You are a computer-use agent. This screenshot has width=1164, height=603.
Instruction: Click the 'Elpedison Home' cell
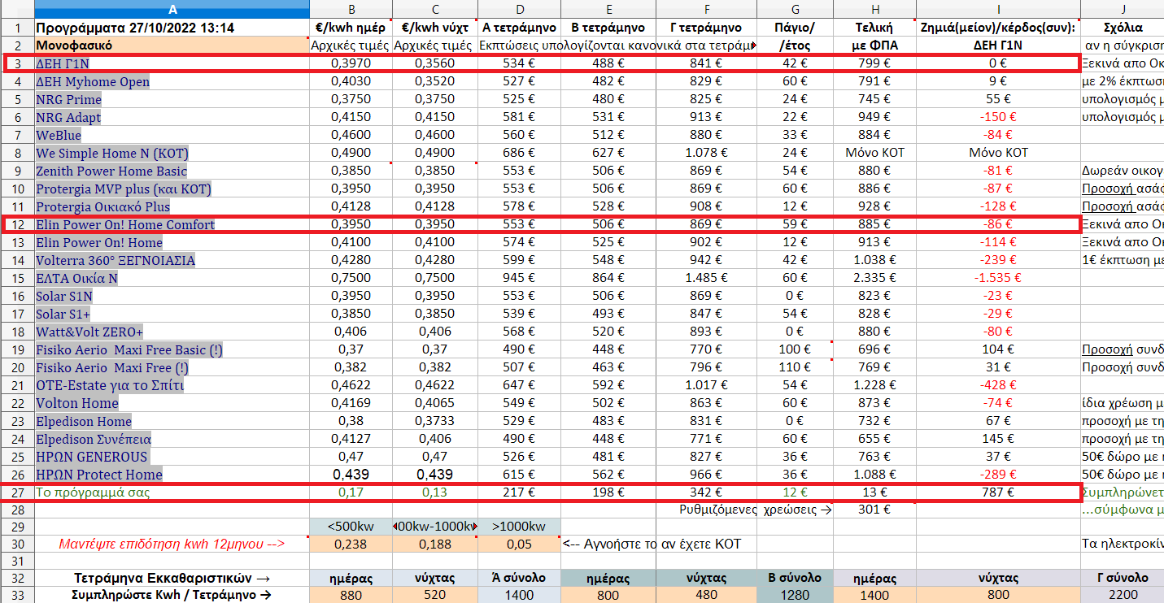172,421
